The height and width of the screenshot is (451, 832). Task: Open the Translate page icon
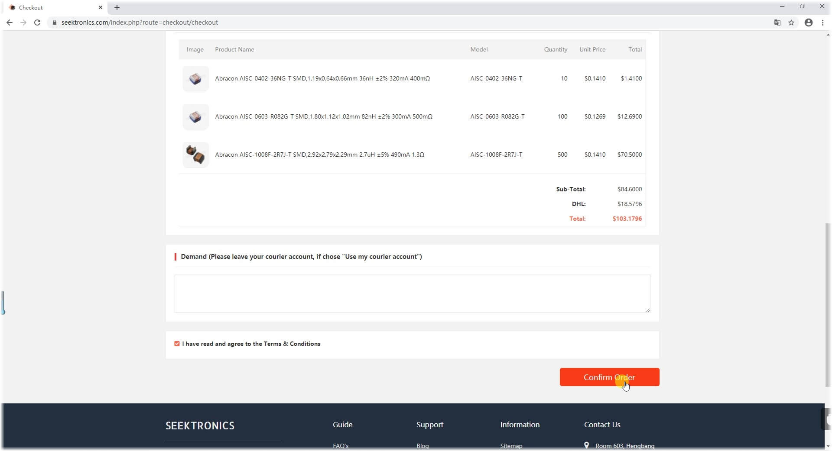(777, 23)
